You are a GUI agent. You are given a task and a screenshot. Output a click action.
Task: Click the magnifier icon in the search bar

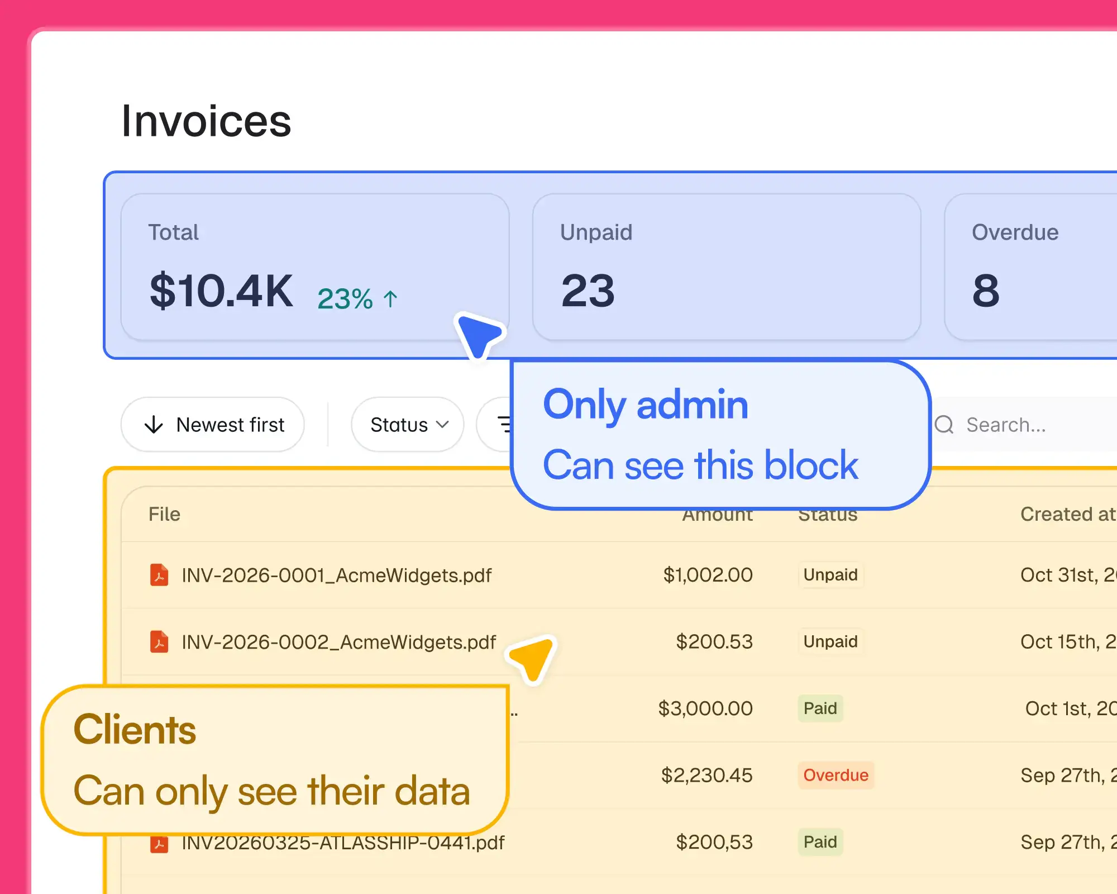(x=944, y=425)
